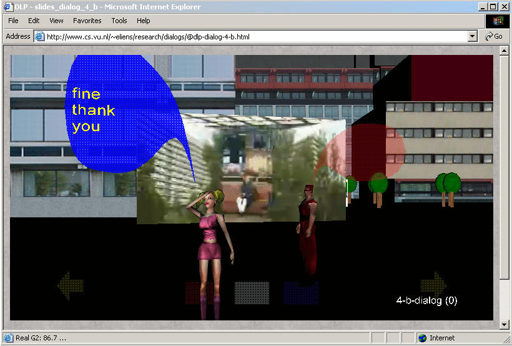This screenshot has height=346, width=512.
Task: Click the avatar dressed in red
Action: click(307, 231)
